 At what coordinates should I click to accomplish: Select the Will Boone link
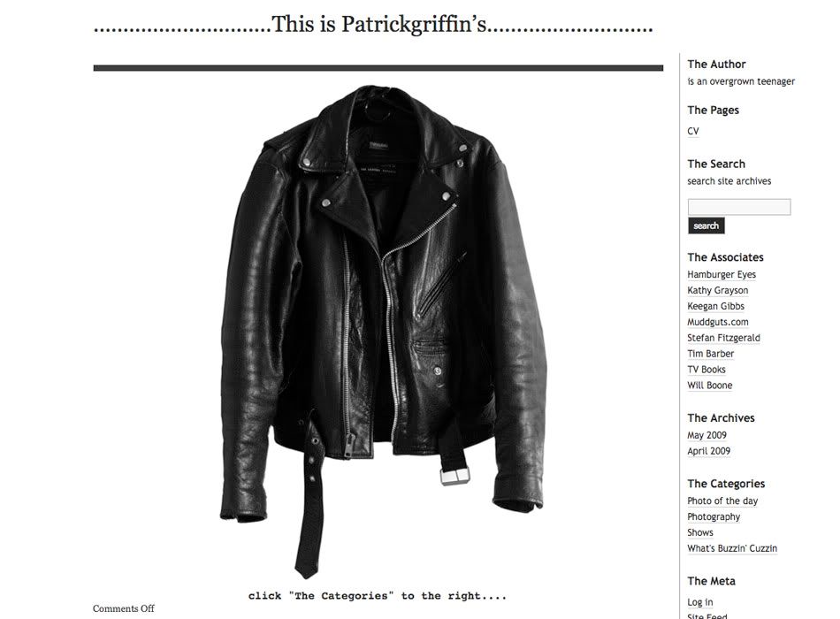coord(709,386)
